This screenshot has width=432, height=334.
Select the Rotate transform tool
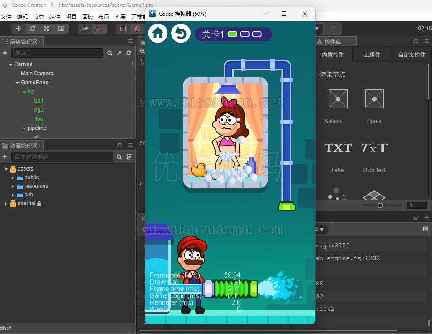(x=33, y=29)
